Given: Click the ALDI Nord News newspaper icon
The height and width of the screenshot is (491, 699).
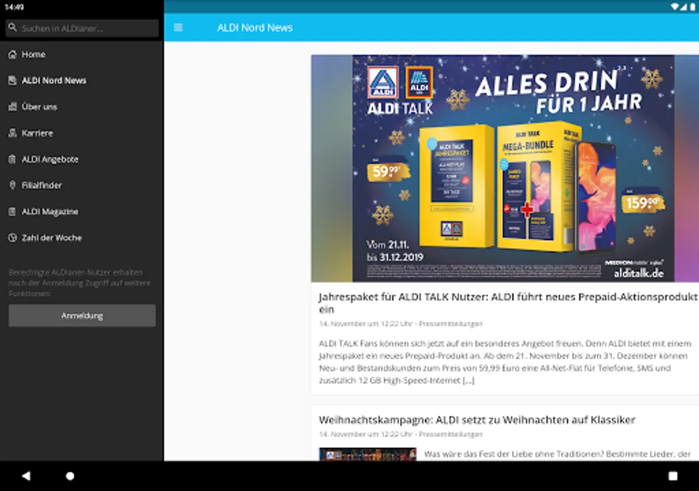Looking at the screenshot, I should [x=13, y=81].
